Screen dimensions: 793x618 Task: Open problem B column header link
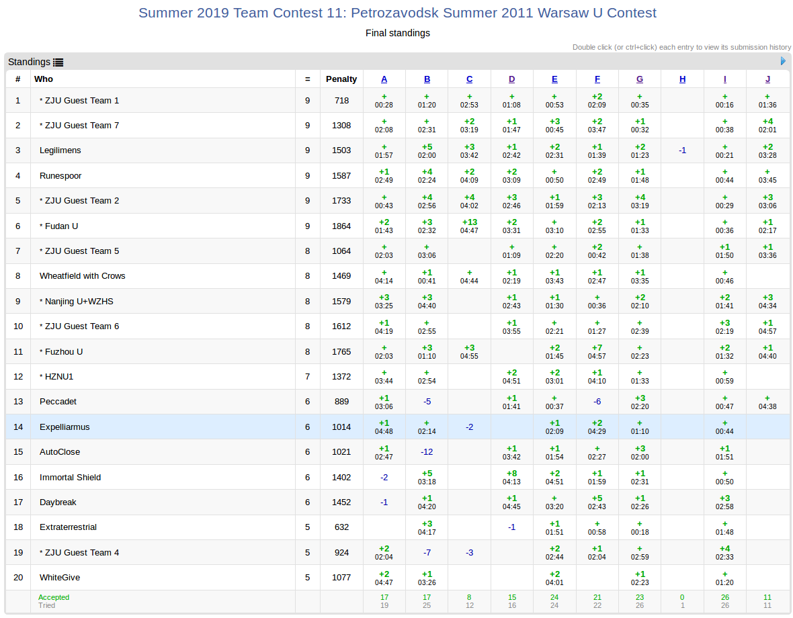click(427, 79)
